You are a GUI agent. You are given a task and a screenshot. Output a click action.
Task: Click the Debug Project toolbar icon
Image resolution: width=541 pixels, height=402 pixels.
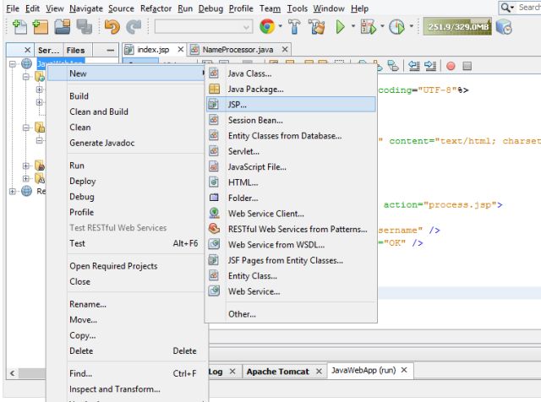(368, 27)
